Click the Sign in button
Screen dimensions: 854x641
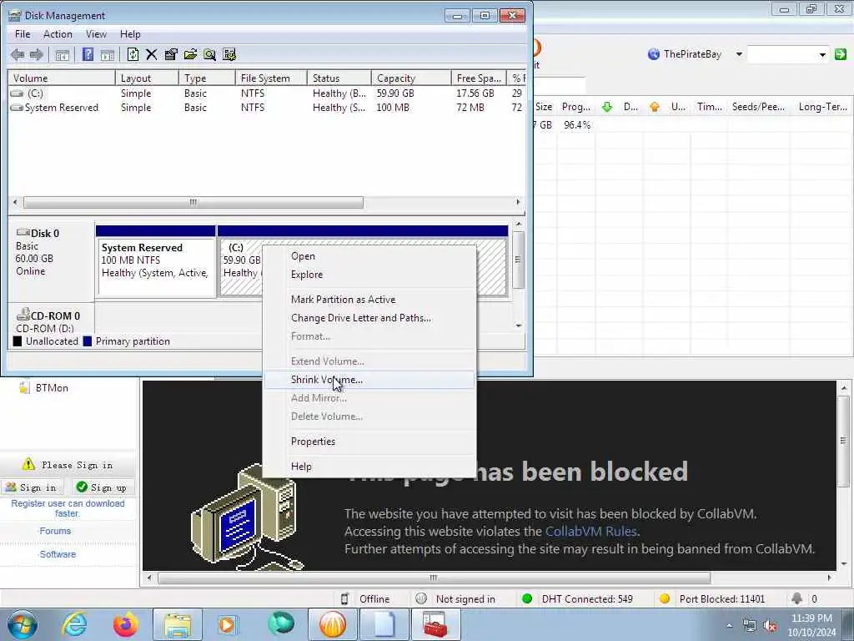[x=32, y=487]
